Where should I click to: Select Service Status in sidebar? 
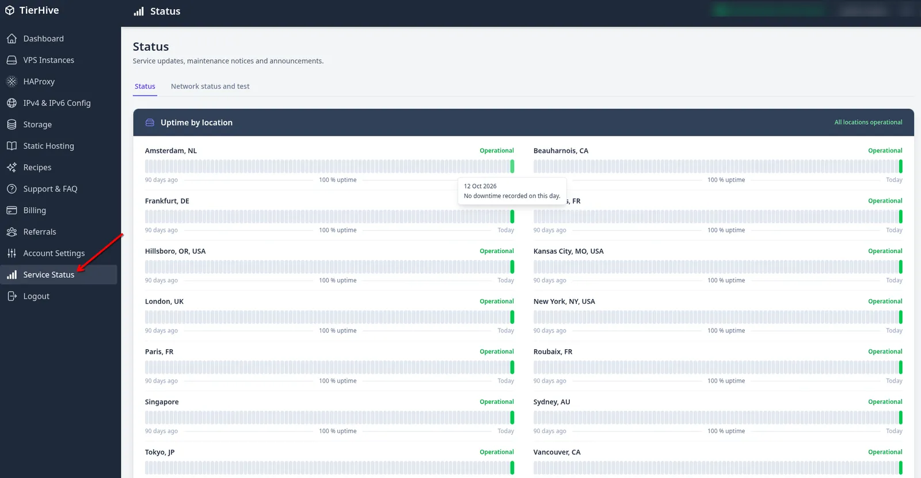coord(59,275)
